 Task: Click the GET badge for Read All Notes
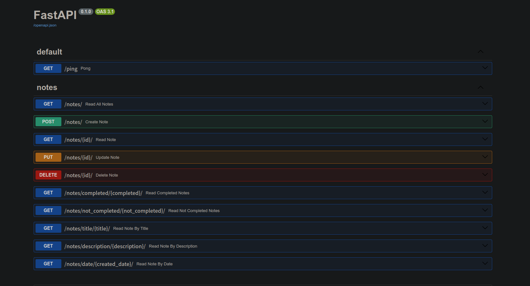pyautogui.click(x=48, y=104)
